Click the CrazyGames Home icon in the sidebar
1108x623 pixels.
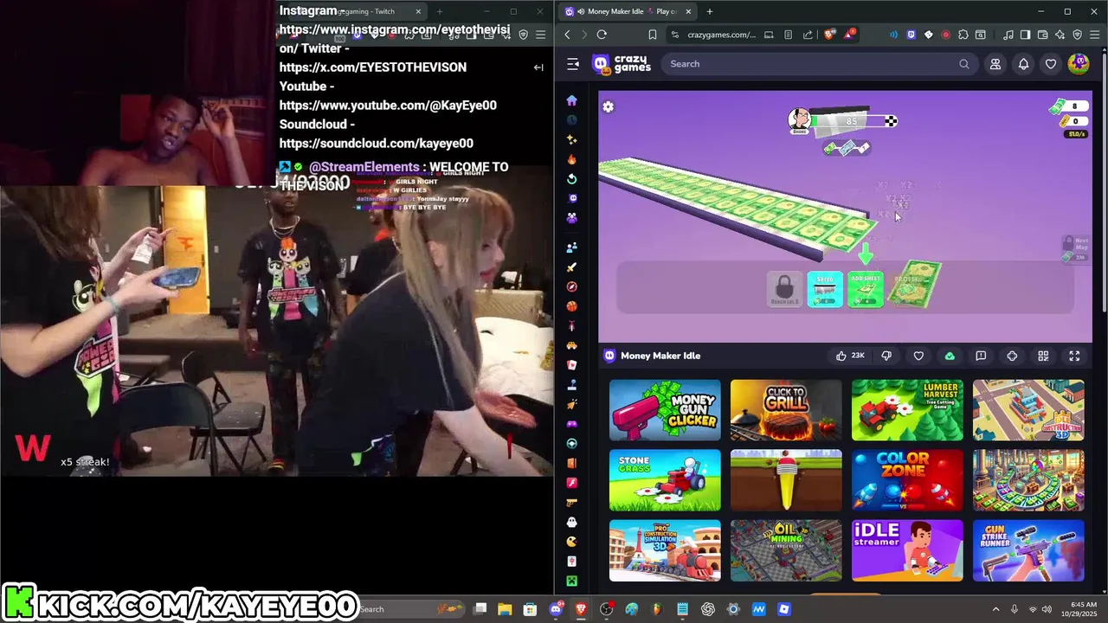[571, 100]
